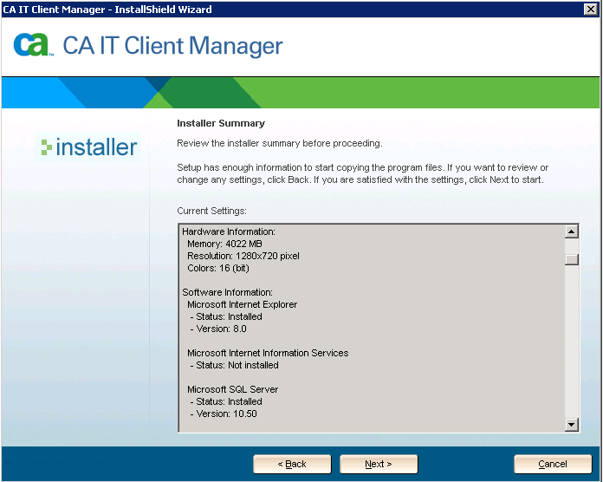This screenshot has width=603, height=482.
Task: Click the 'Microsoft SQL Server' entry
Action: (233, 389)
